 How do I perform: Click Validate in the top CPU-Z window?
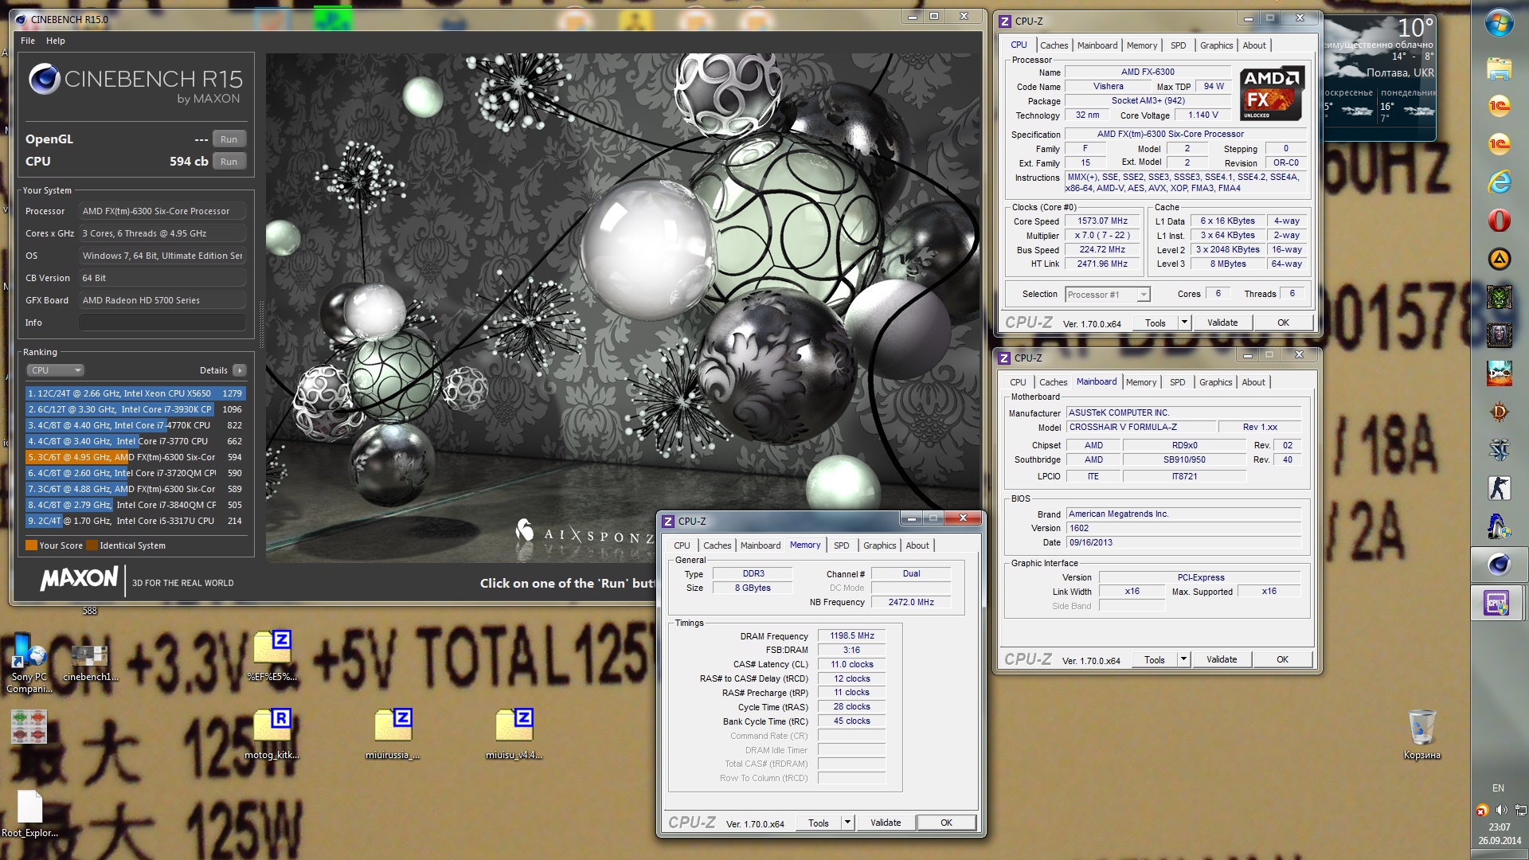[1222, 322]
